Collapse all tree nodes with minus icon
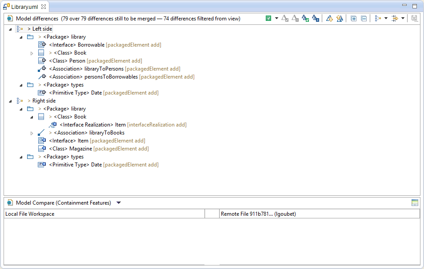The image size is (424, 269). click(364, 19)
